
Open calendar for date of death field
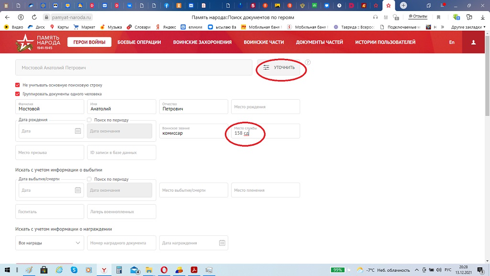(x=78, y=190)
